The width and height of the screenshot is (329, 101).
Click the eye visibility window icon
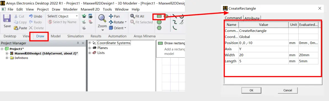91,16
